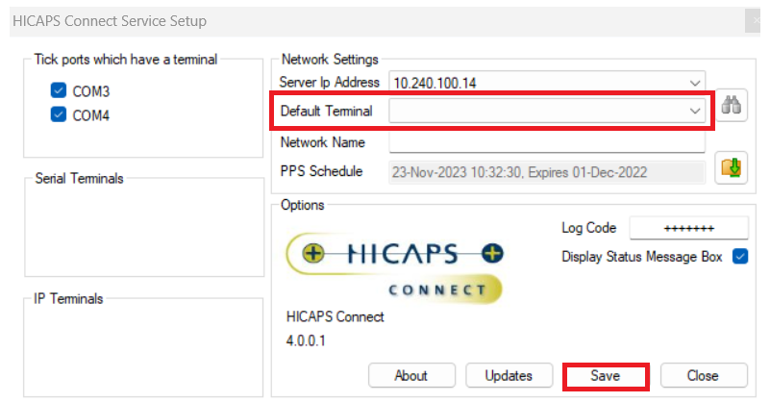Open the Default Terminal dropdown arrow
The height and width of the screenshot is (403, 770).
tap(695, 112)
